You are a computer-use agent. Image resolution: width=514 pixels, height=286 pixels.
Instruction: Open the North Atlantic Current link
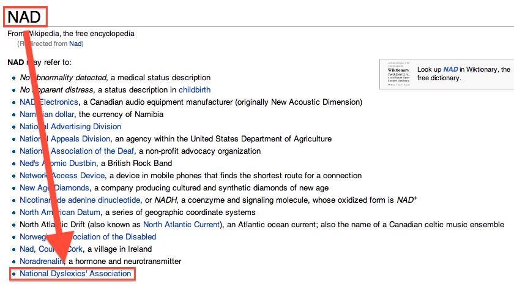pyautogui.click(x=181, y=225)
